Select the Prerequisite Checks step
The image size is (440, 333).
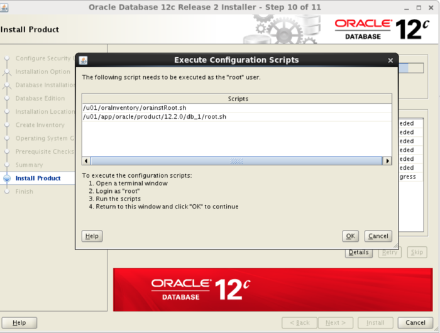tap(45, 151)
